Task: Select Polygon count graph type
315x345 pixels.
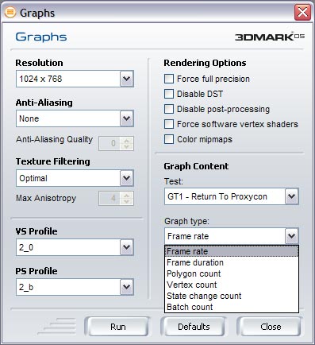Action: [x=232, y=273]
